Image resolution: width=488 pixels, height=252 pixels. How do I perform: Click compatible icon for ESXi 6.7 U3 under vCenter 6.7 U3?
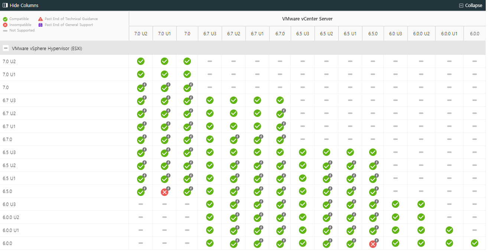210,100
